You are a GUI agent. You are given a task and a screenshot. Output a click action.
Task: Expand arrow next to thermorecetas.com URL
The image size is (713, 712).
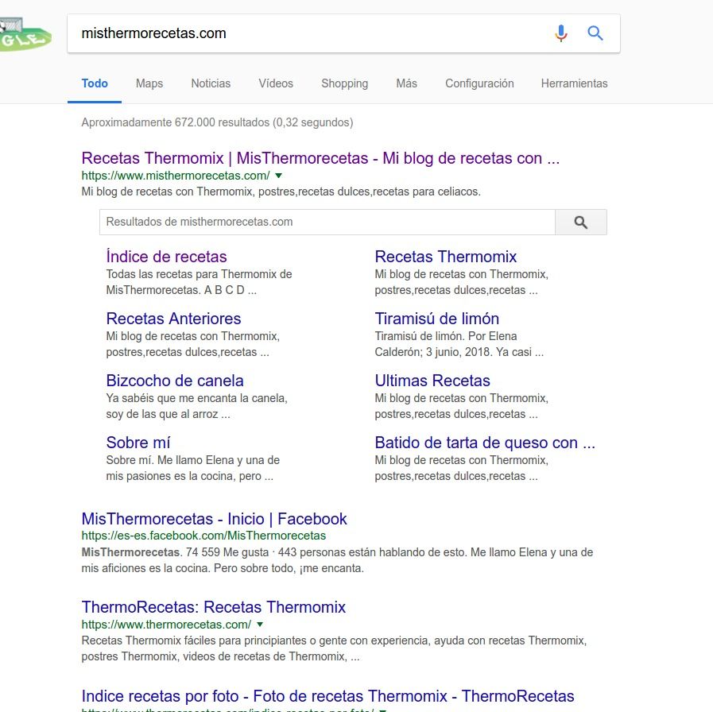click(260, 625)
